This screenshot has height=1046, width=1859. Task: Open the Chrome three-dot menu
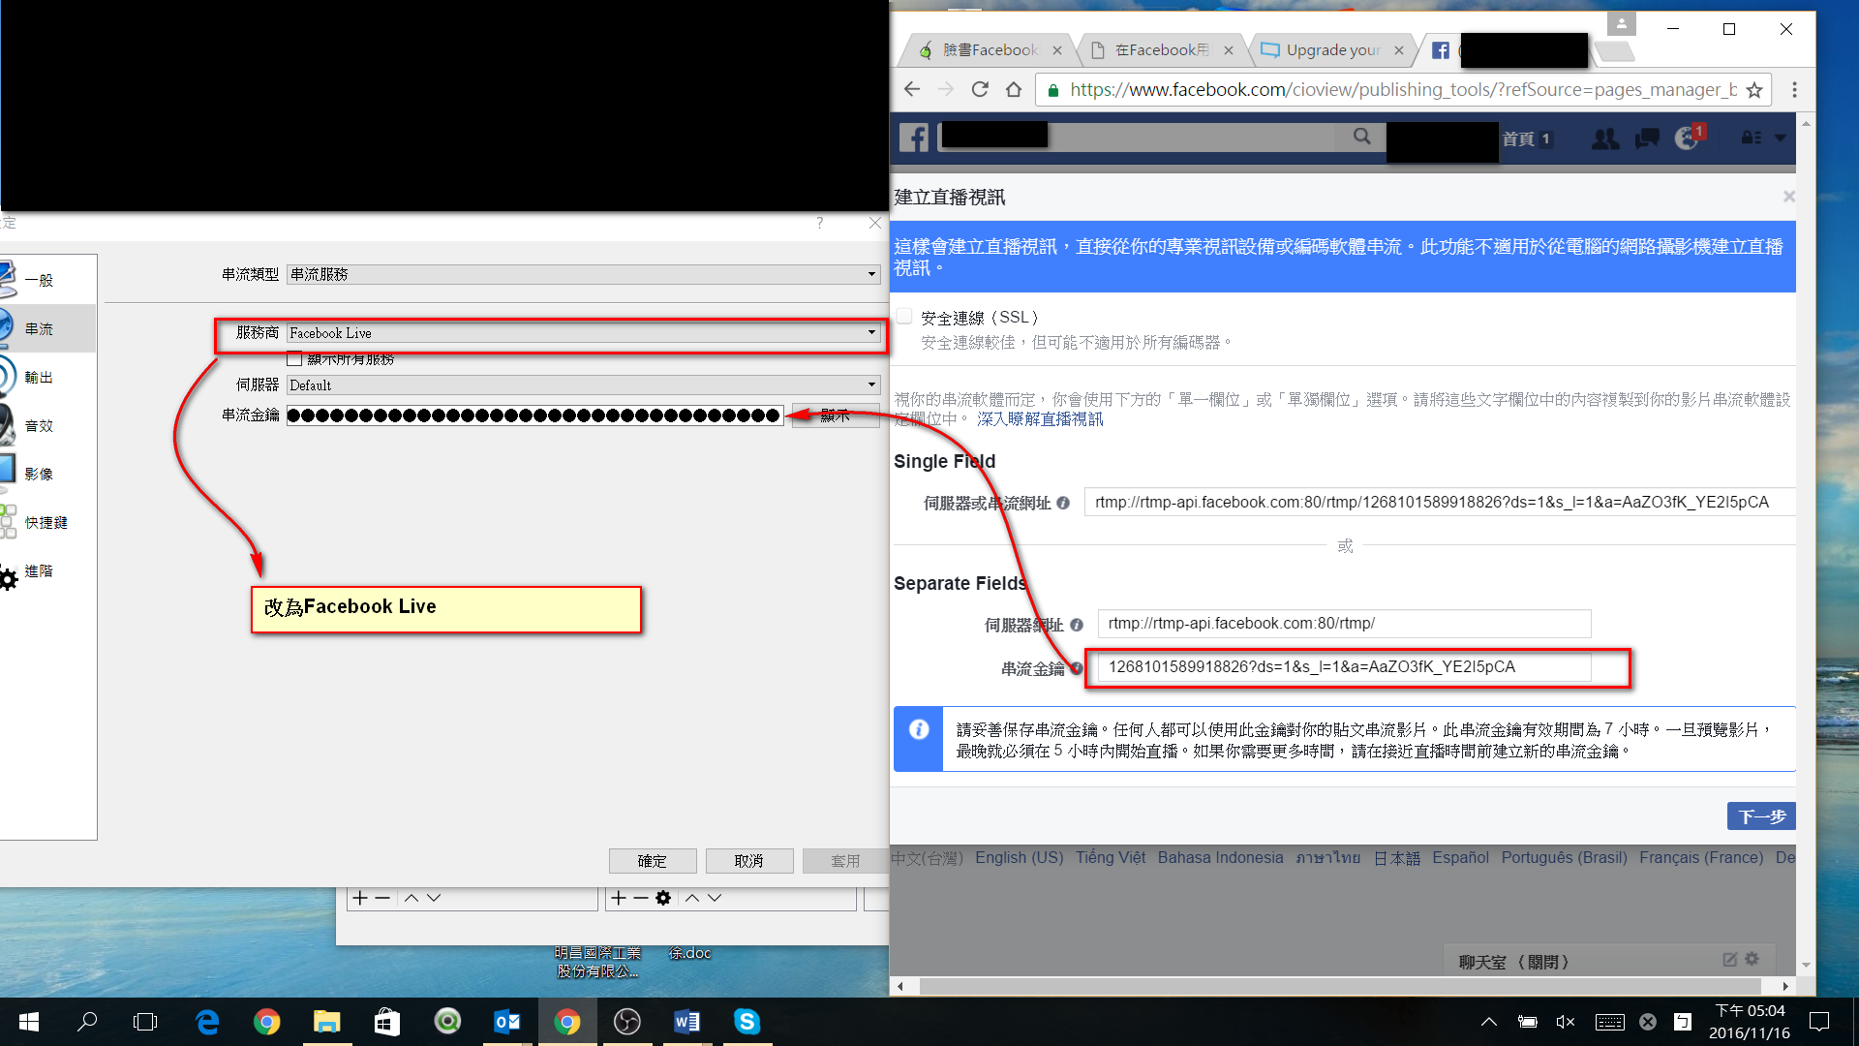point(1794,89)
